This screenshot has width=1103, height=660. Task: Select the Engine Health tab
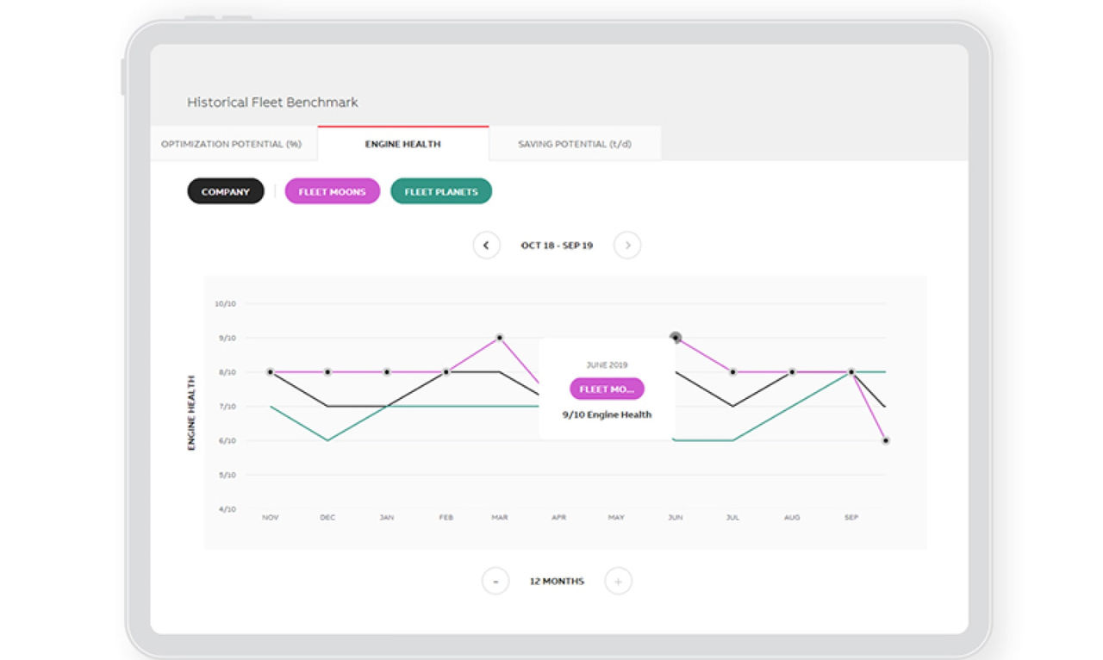(x=402, y=144)
